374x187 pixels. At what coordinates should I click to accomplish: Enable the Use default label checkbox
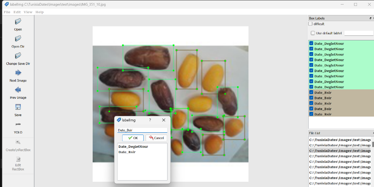(313, 33)
